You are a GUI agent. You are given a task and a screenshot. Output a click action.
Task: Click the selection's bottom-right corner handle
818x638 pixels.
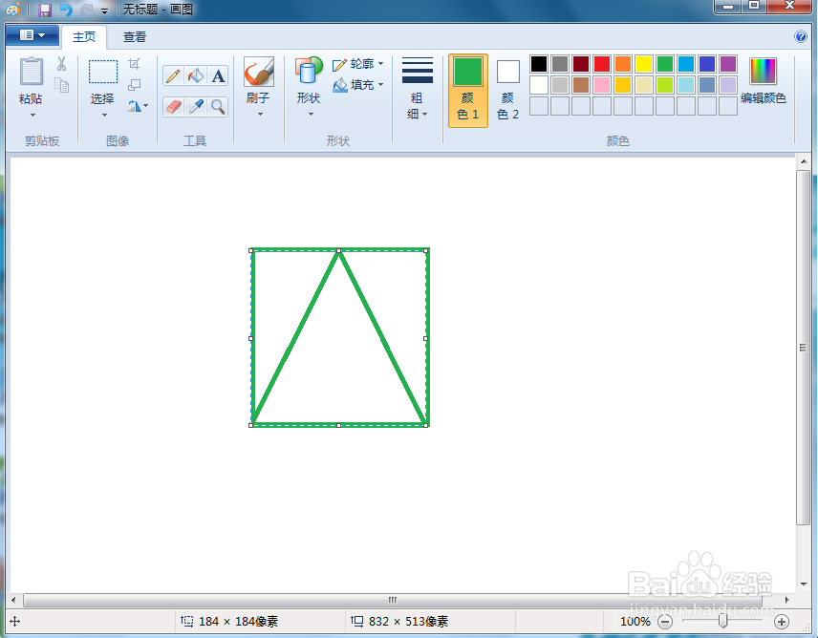tap(426, 425)
